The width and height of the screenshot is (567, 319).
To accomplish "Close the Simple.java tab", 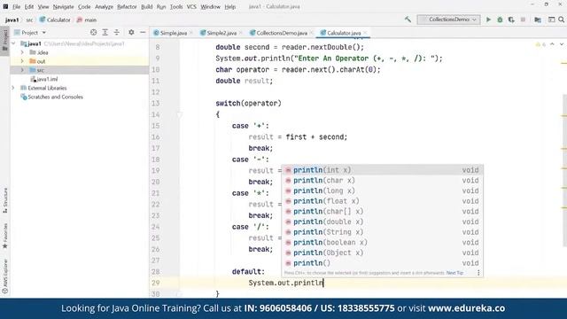I will 191,33.
